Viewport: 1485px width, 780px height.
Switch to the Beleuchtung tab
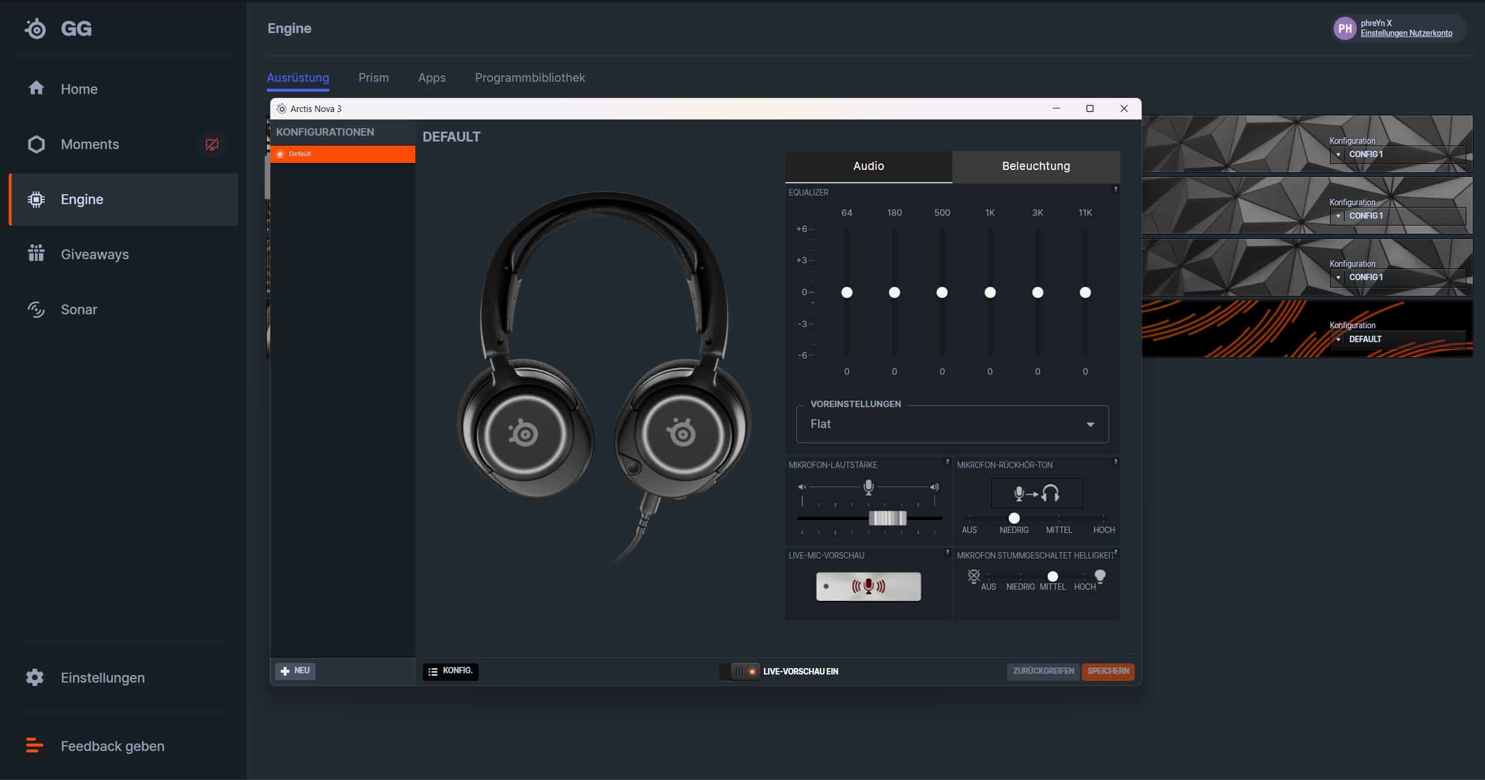point(1035,166)
